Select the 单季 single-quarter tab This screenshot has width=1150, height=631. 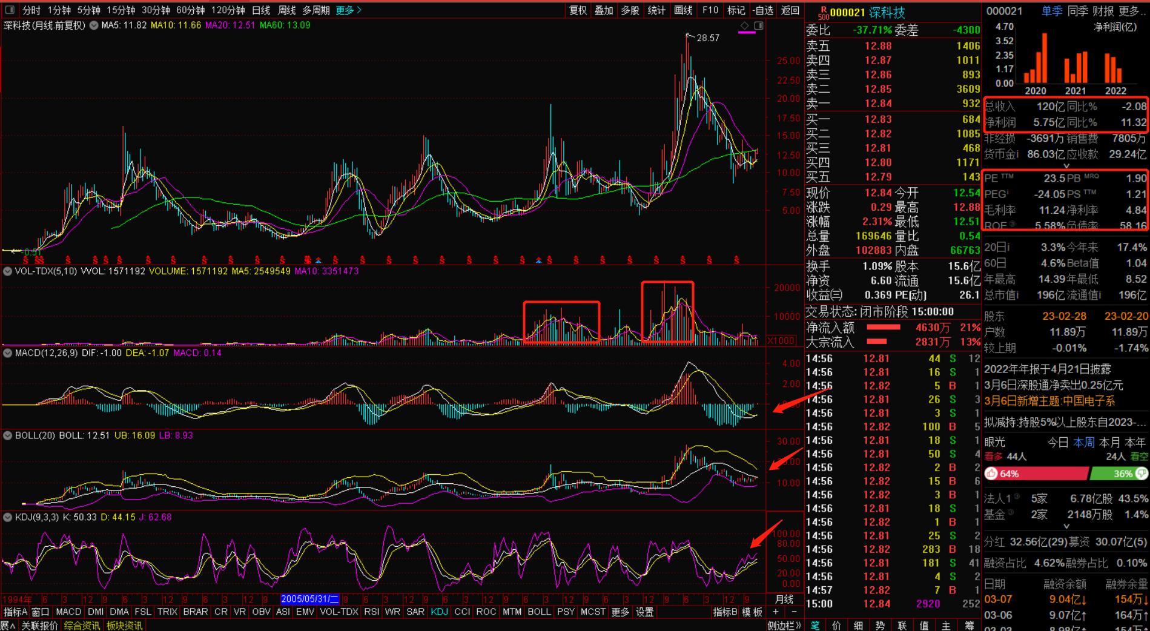click(x=1051, y=12)
